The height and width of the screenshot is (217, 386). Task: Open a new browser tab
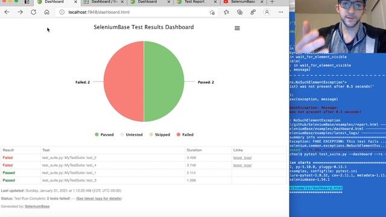[x=272, y=2]
